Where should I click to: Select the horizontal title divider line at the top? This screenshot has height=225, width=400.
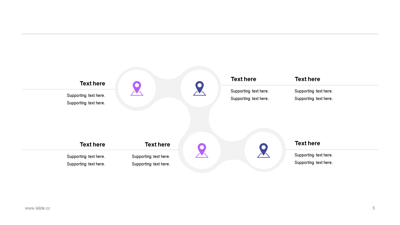coord(200,34)
